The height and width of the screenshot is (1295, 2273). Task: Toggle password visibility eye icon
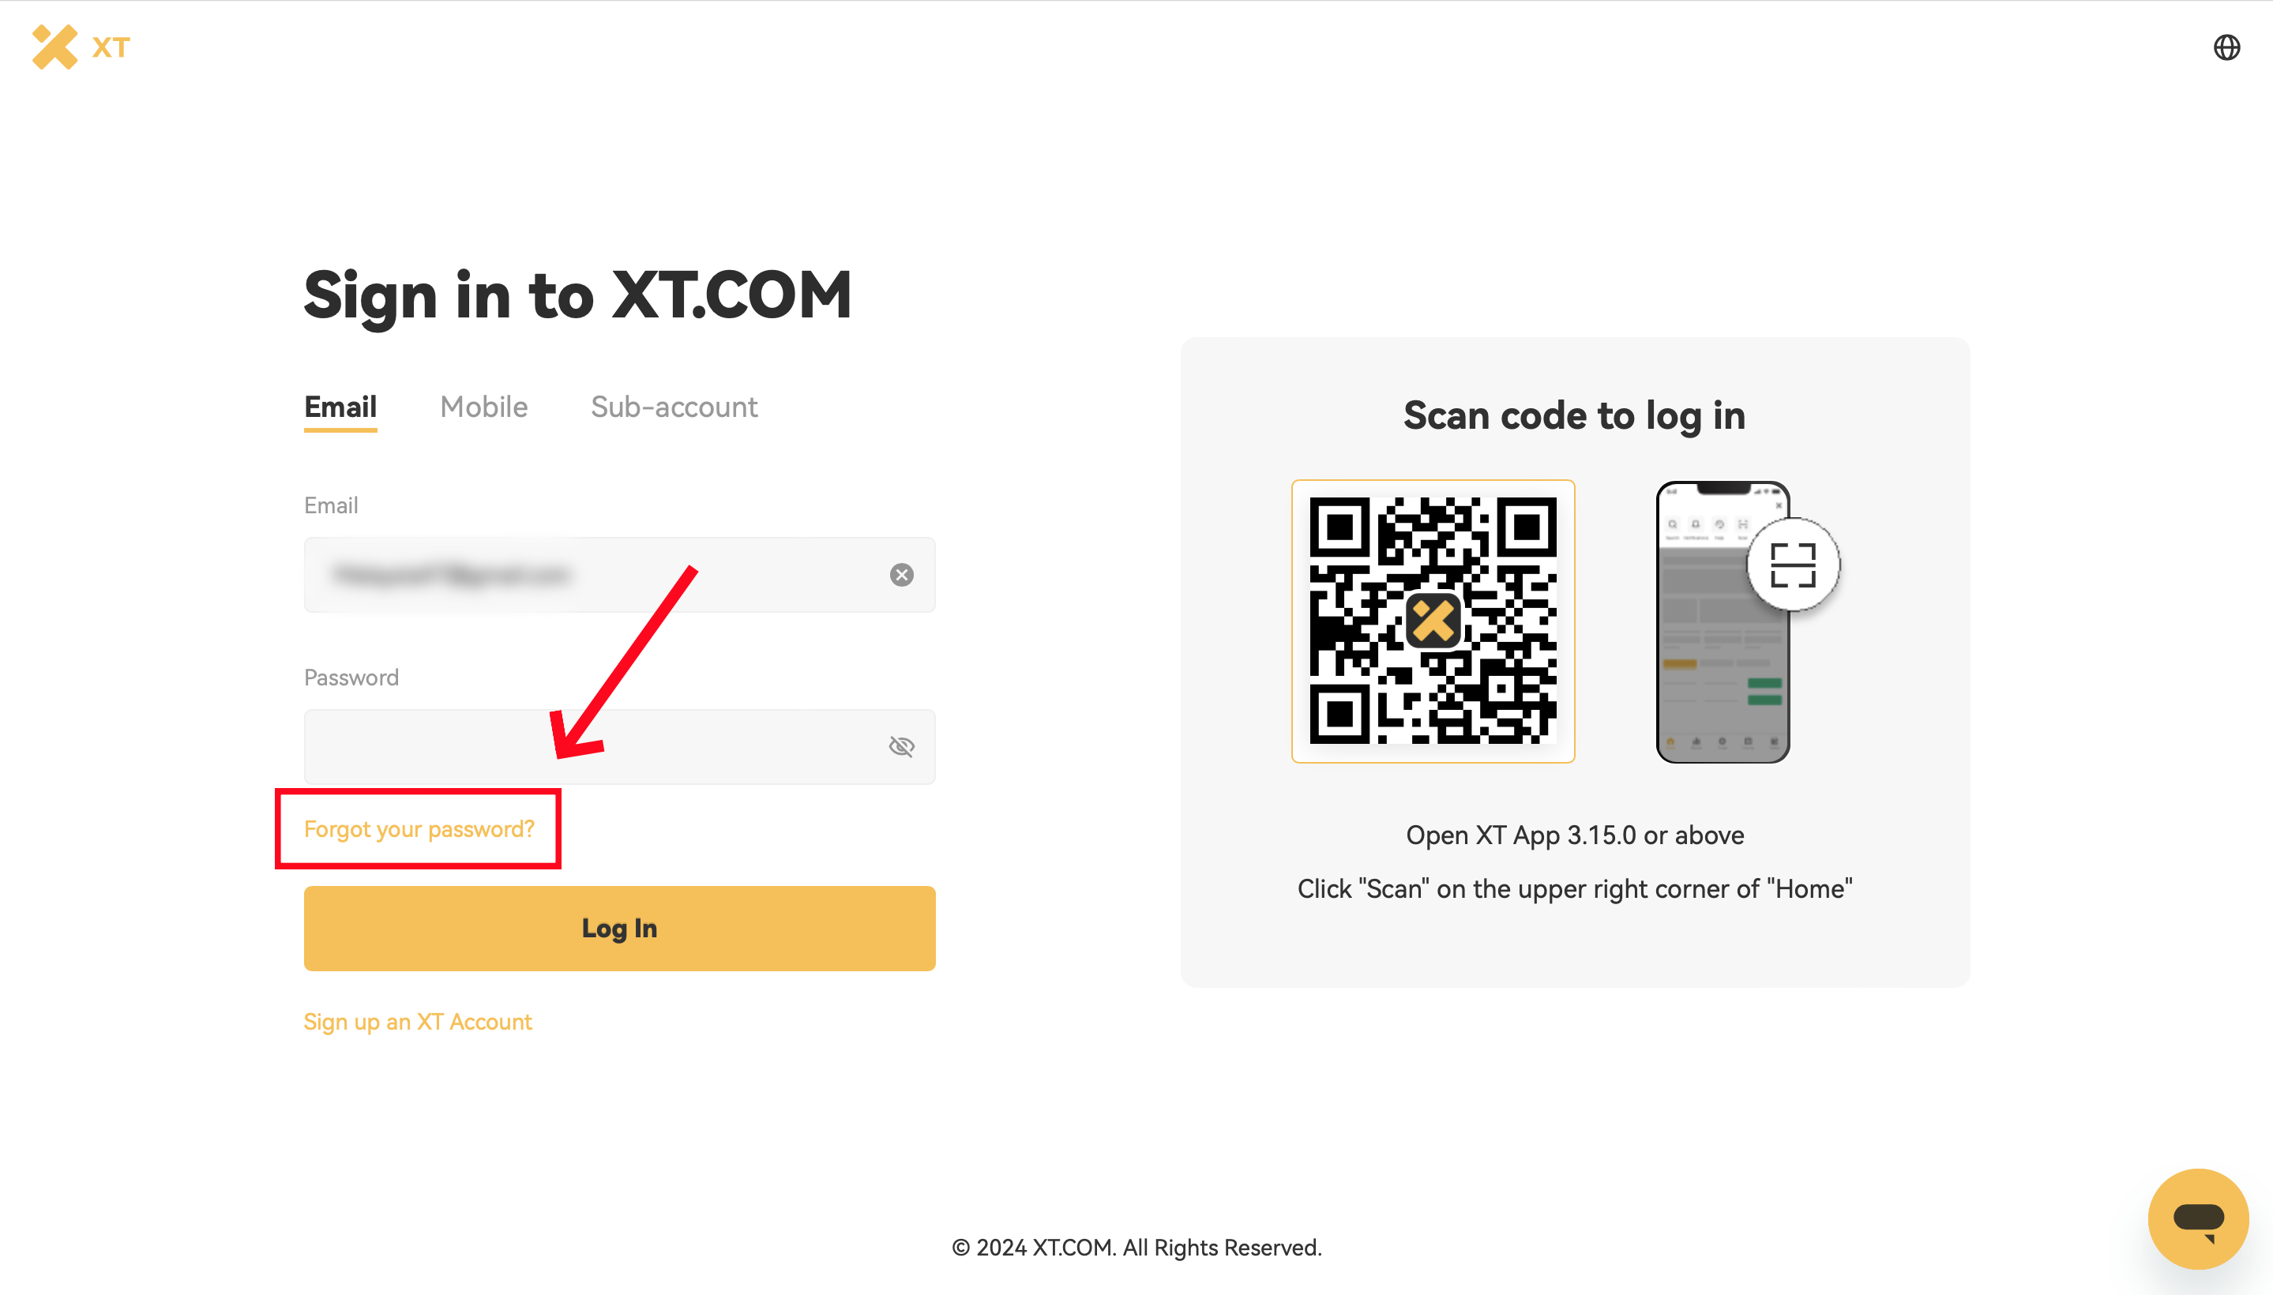901,746
